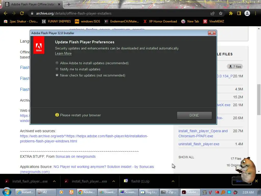Download all via 7 files button

pyautogui.click(x=235, y=67)
